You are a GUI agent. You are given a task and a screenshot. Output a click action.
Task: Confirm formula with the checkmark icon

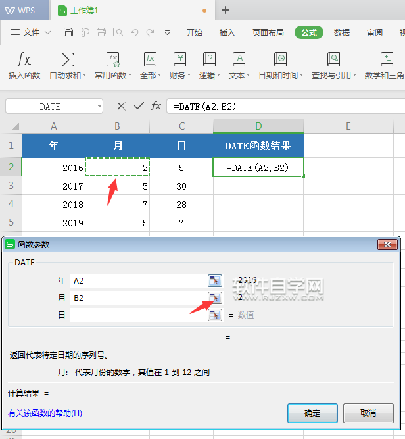(x=139, y=106)
